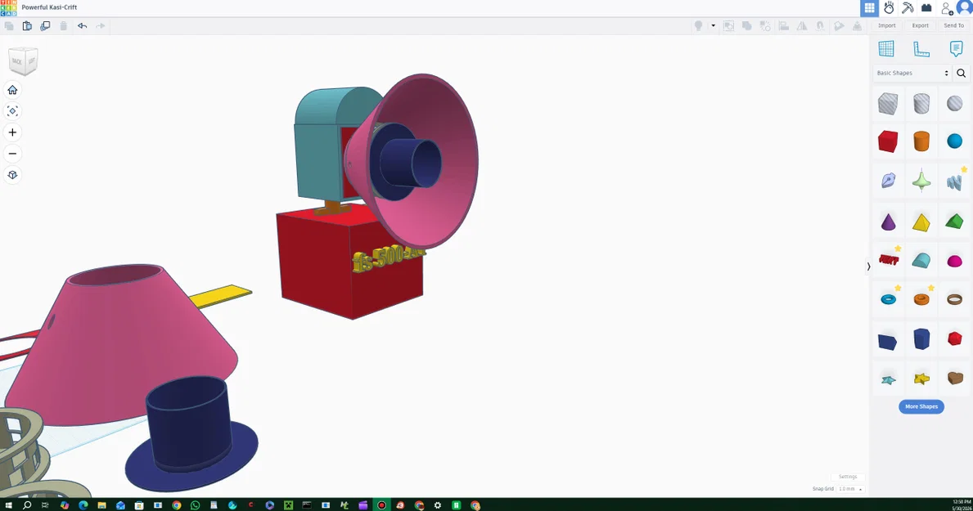Open the Basic Shapes dropdown
Viewport: 973px width, 511px height.
(912, 74)
